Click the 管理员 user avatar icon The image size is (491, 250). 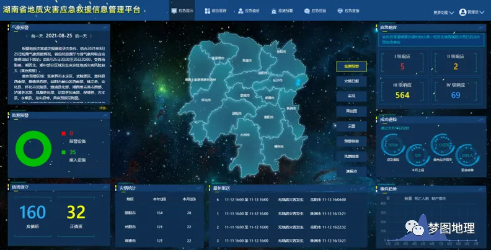pyautogui.click(x=461, y=12)
